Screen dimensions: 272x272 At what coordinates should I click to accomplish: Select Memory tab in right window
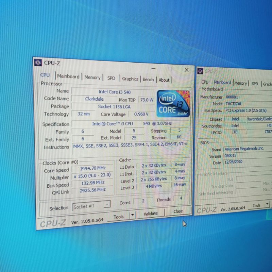[240, 83]
